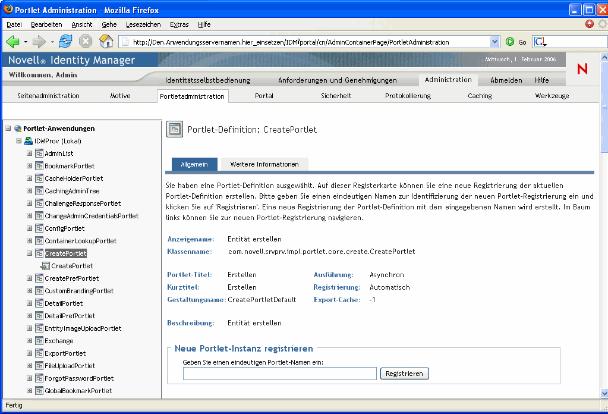Click the URL address bar

pyautogui.click(x=304, y=42)
